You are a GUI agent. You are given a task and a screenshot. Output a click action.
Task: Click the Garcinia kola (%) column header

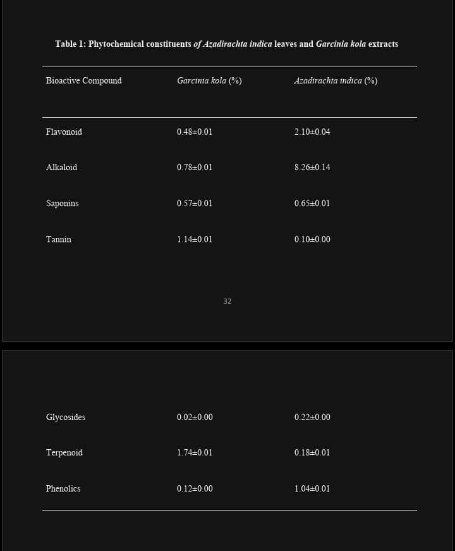point(209,81)
